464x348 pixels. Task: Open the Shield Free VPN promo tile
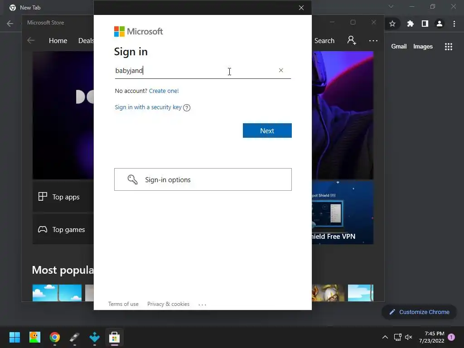343,212
